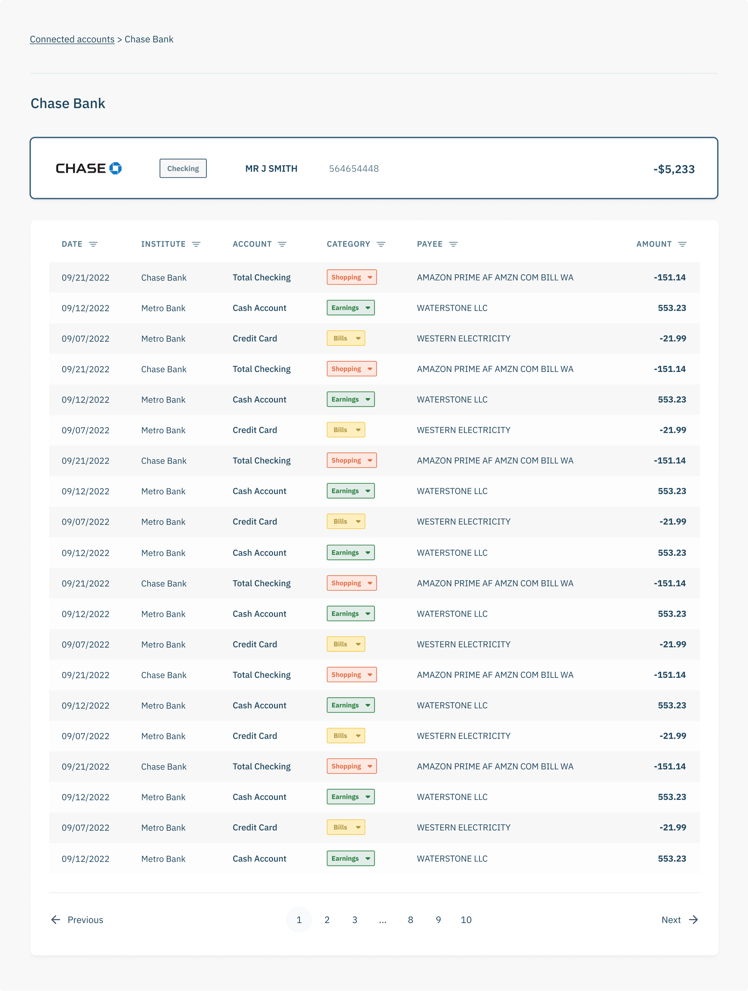Screen dimensions: 748x991
Task: Click the ACCOUNT column filter icon
Action: click(x=282, y=244)
